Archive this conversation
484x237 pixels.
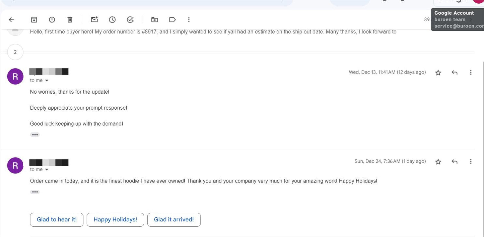34,20
